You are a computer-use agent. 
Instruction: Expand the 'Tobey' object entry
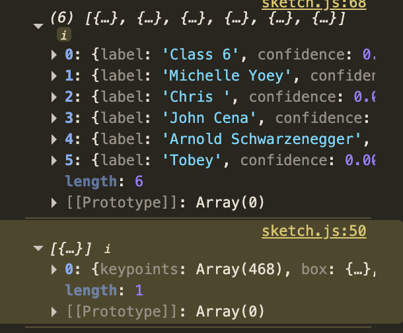pos(55,161)
